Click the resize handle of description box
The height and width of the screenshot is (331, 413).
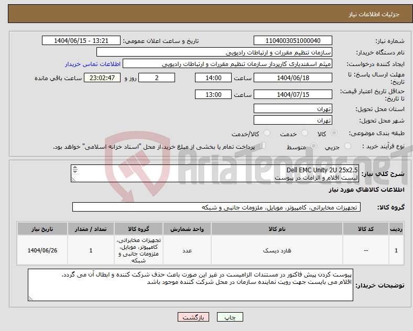[73, 180]
